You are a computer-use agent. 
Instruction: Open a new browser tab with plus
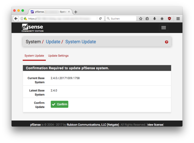point(76,12)
